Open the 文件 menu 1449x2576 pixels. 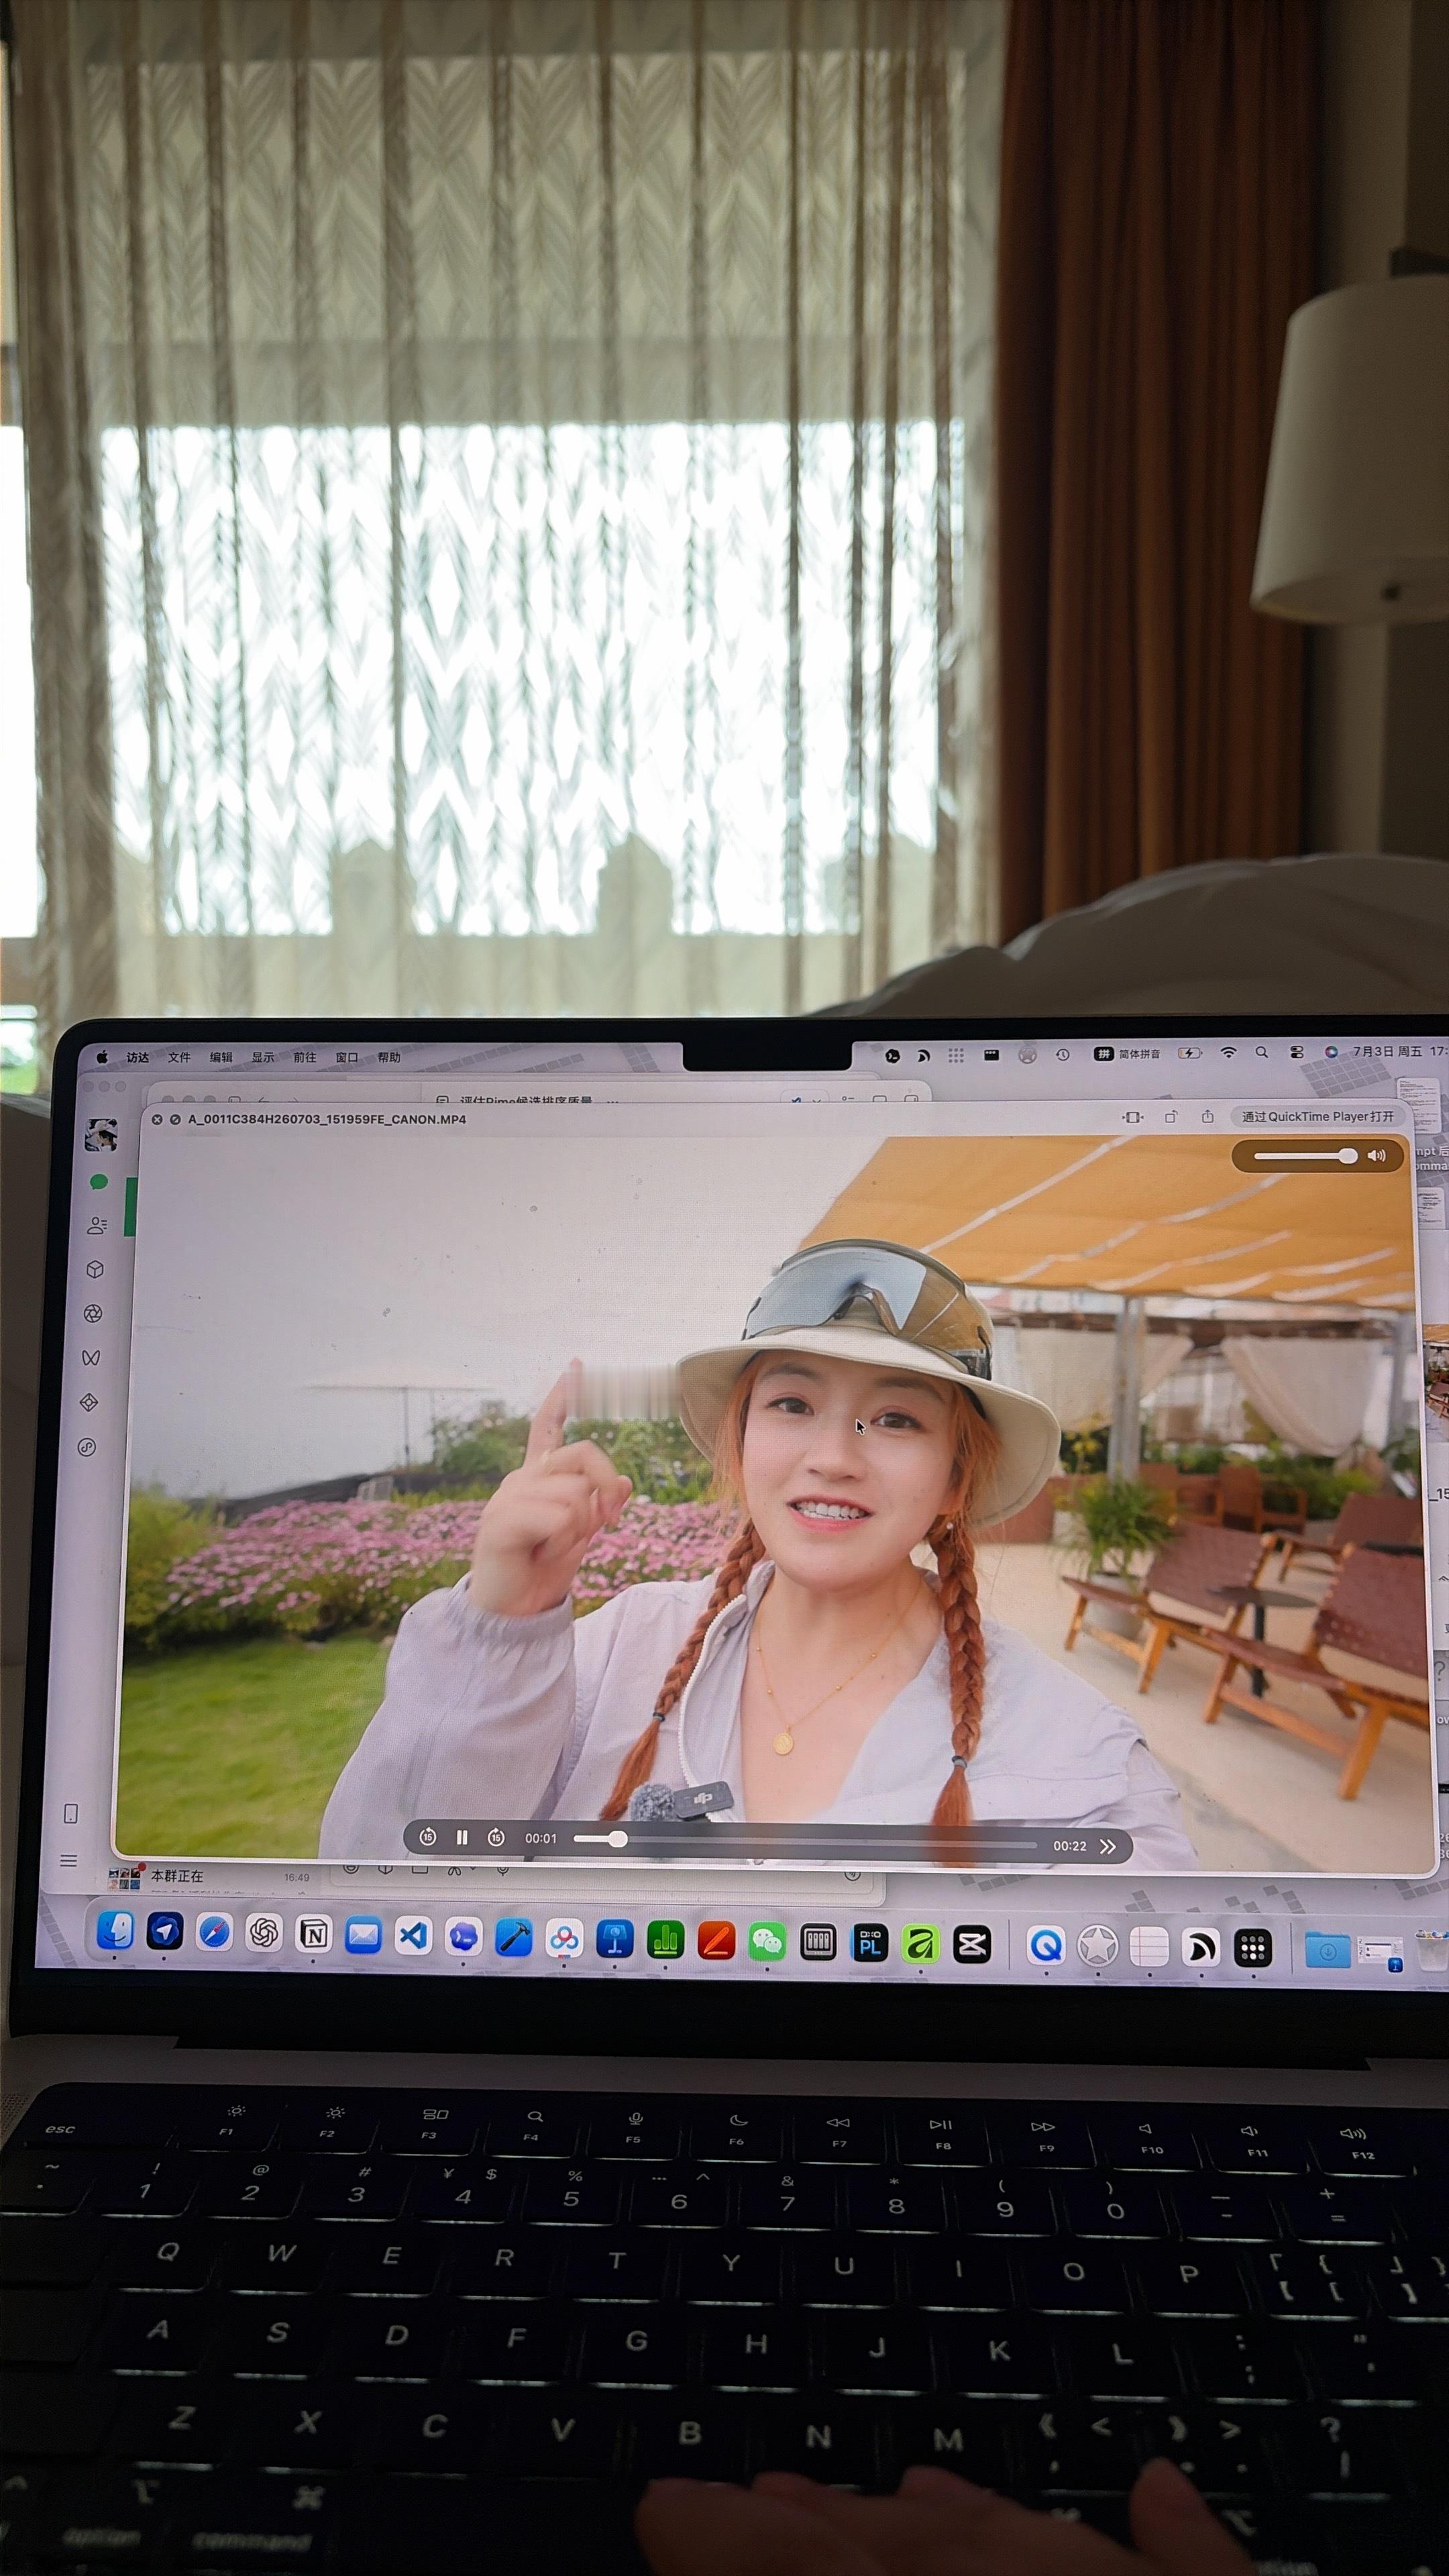[x=179, y=1057]
